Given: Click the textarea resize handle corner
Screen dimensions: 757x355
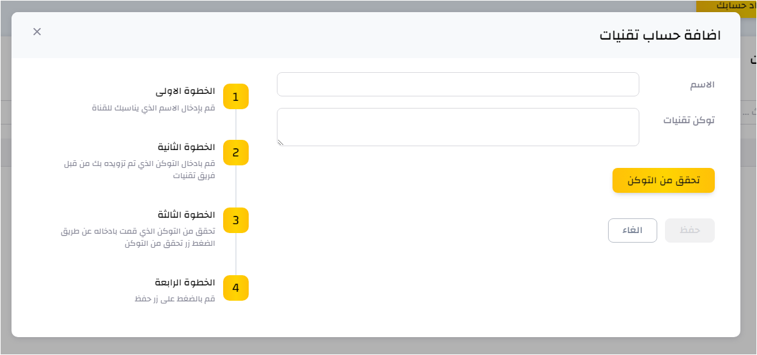Looking at the screenshot, I should [x=280, y=142].
